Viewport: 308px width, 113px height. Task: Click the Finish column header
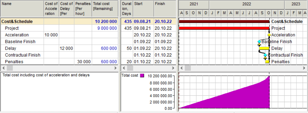pos(165,9)
